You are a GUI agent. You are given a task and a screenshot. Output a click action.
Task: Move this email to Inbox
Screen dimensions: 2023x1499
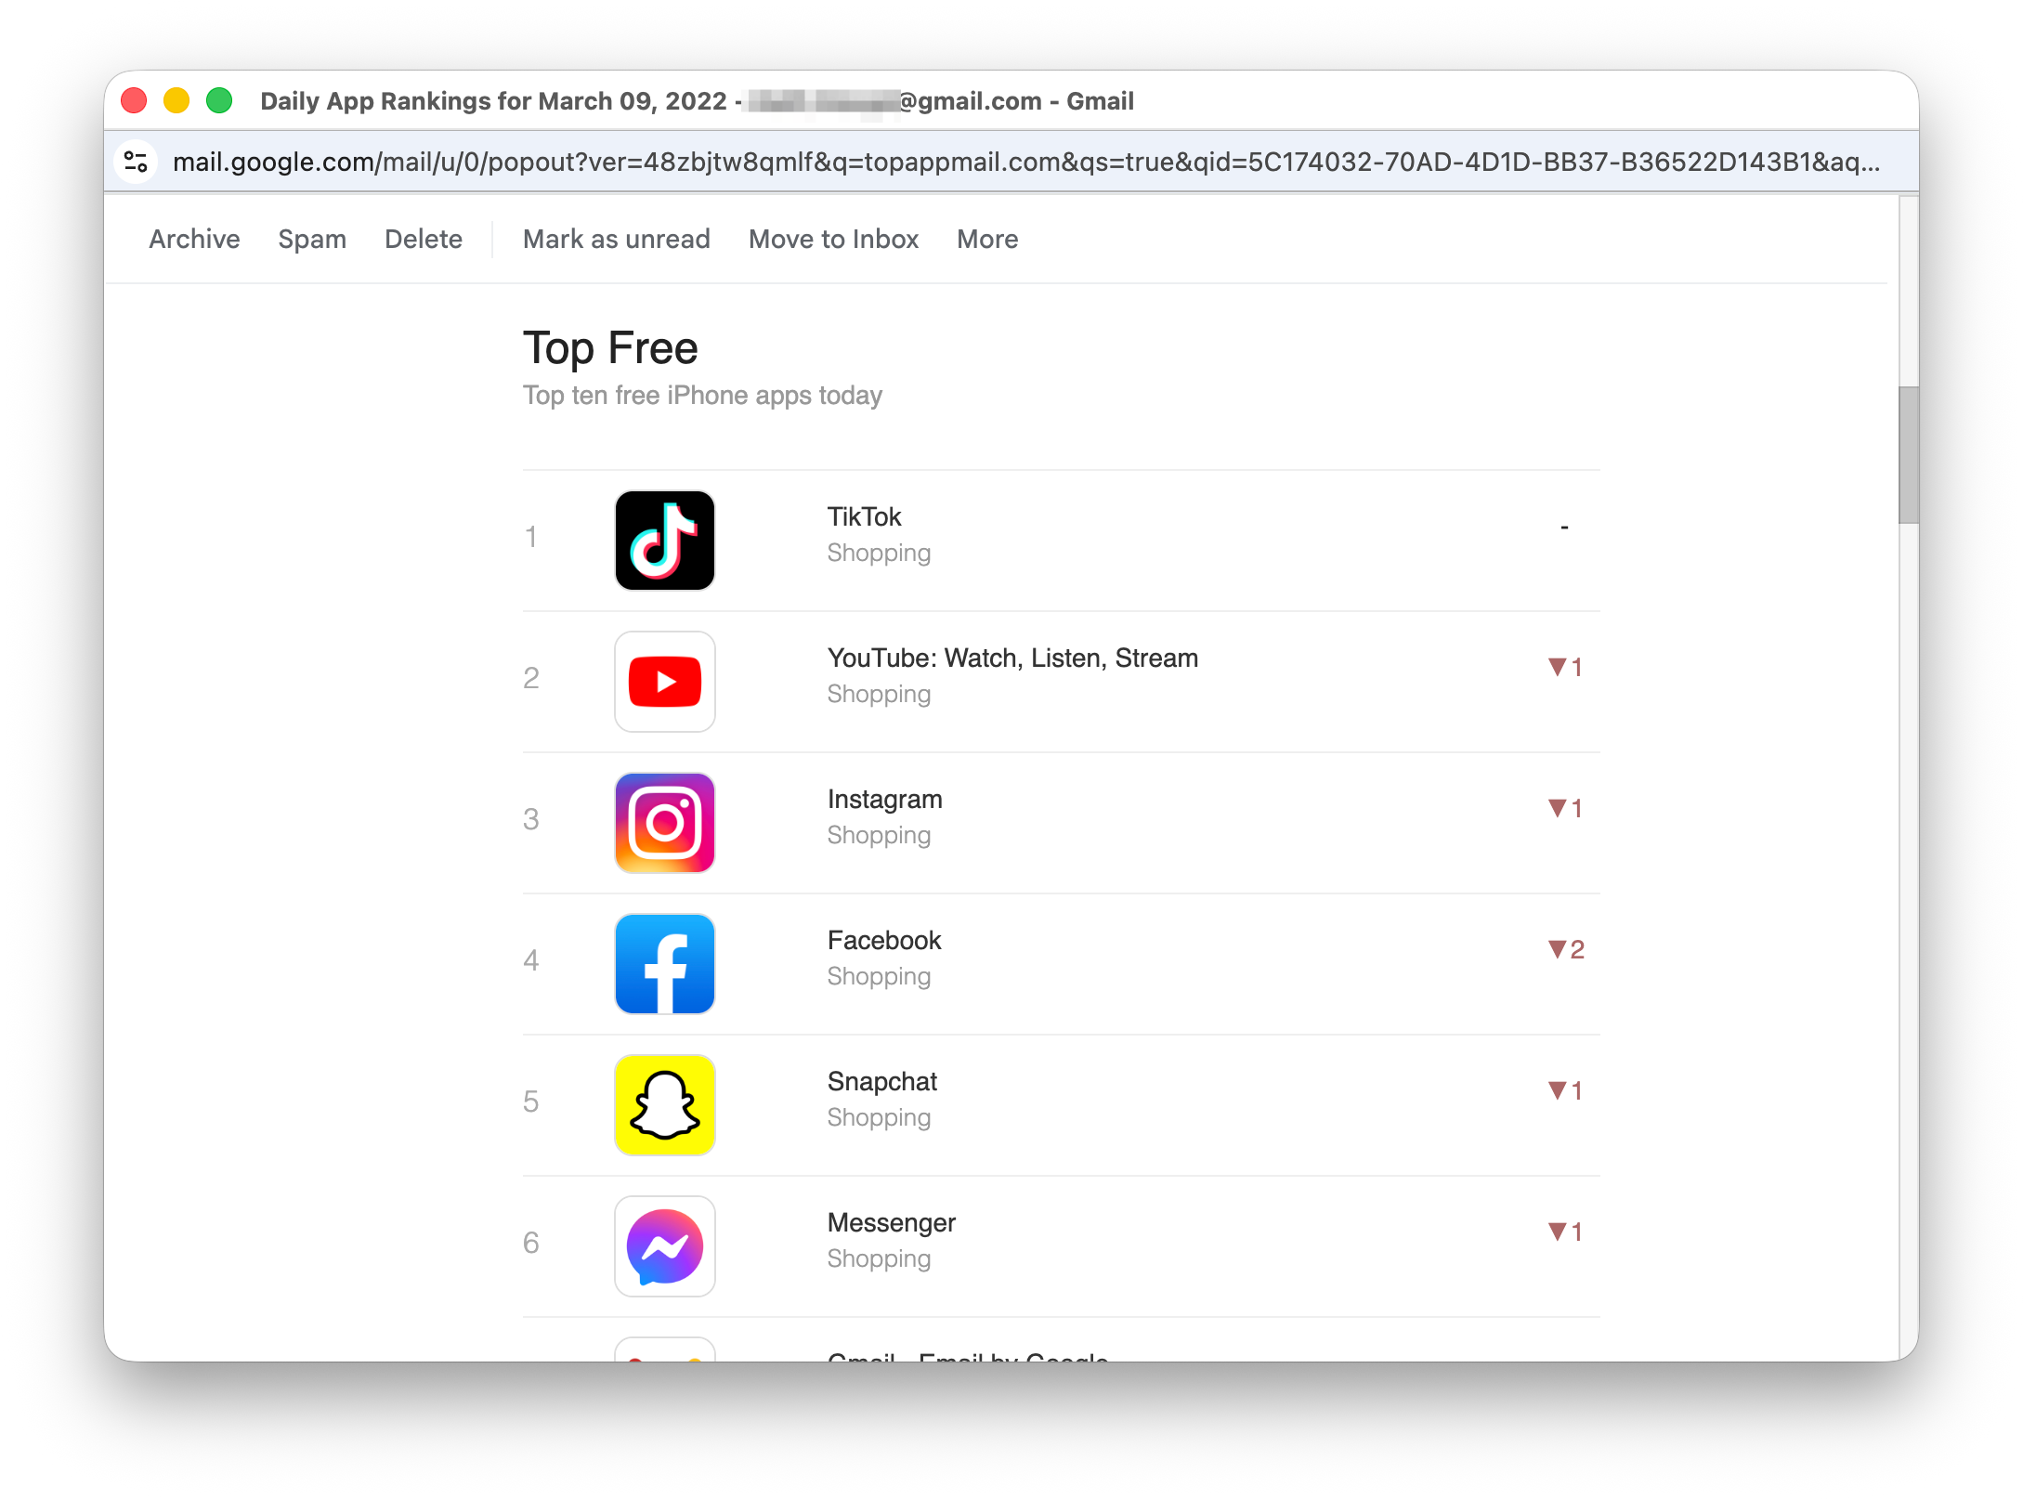click(x=832, y=239)
